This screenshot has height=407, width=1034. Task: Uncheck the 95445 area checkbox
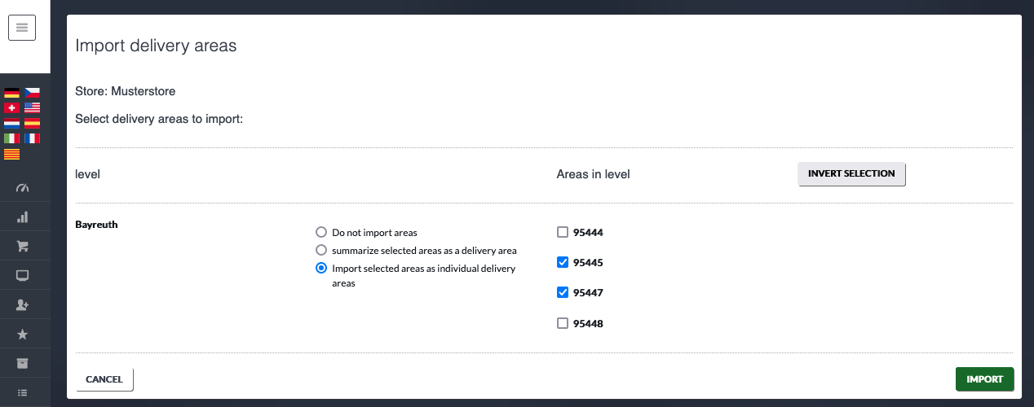pyautogui.click(x=562, y=262)
